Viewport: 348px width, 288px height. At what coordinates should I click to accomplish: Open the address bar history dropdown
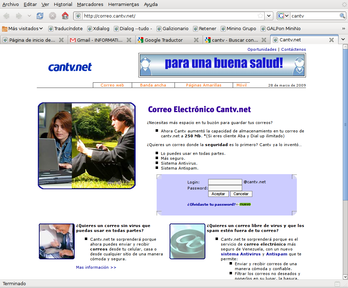coord(269,16)
